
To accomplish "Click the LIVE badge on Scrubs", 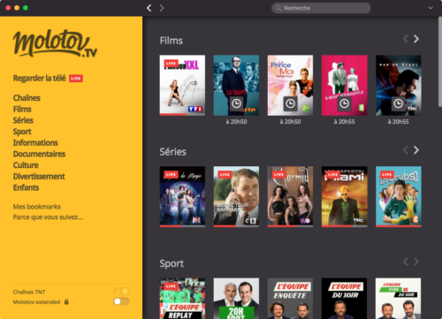I will (x=387, y=175).
